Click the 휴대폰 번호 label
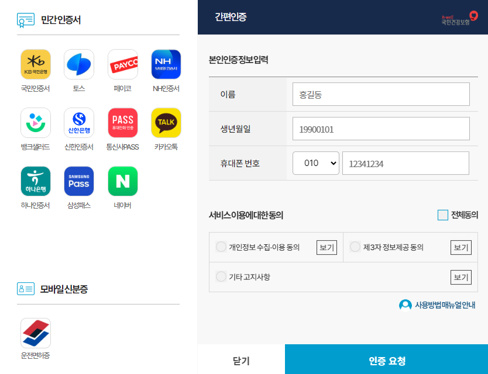 pyautogui.click(x=240, y=163)
